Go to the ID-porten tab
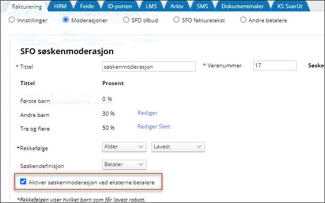 coord(121,6)
